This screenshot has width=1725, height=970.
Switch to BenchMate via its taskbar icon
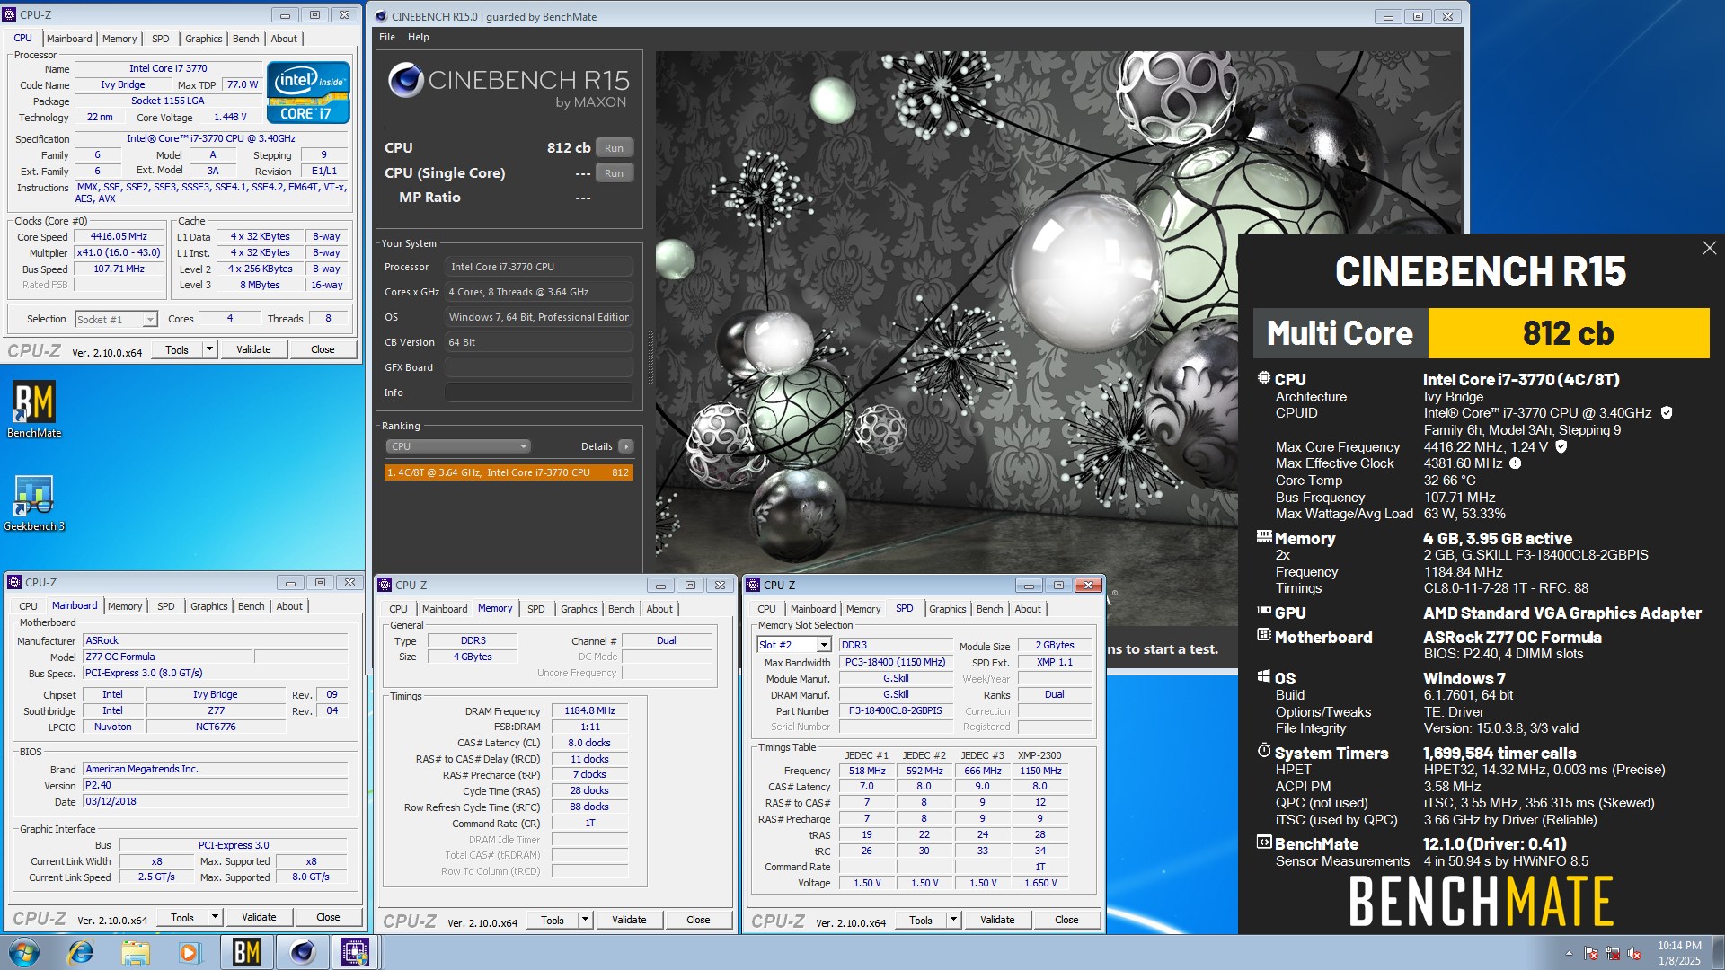(x=246, y=952)
